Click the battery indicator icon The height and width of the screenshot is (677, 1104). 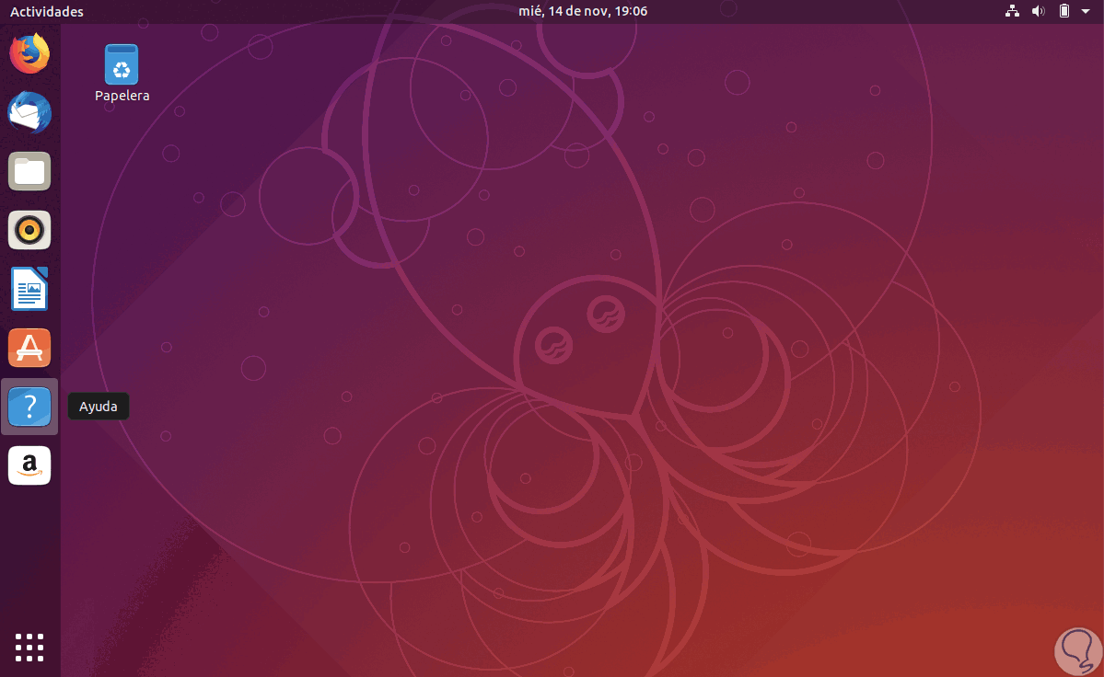(x=1064, y=11)
